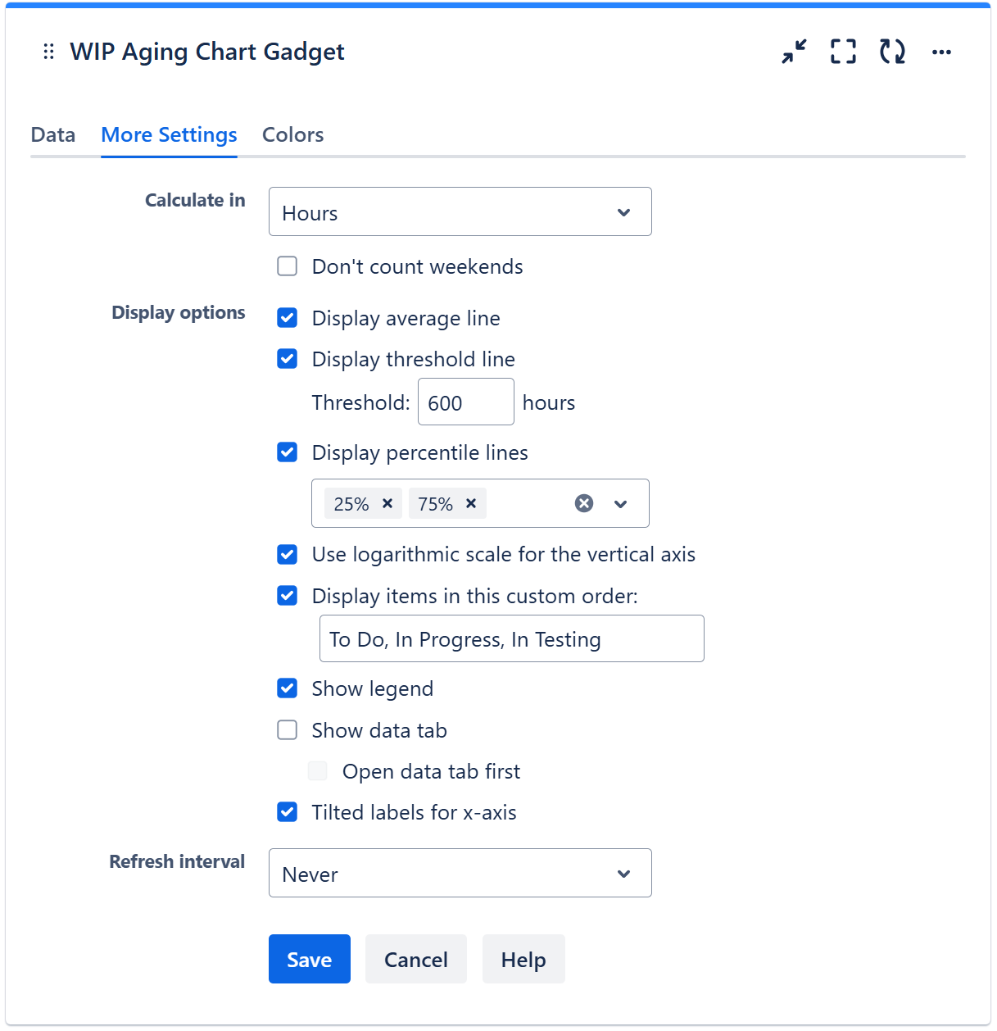Minimize the WIP Aging Chart gadget
Image resolution: width=997 pixels, height=1031 pixels.
point(793,52)
